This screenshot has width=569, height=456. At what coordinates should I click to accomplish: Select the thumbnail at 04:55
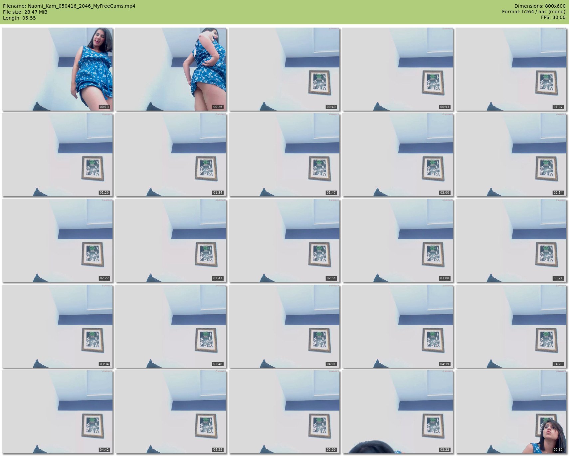pos(171,412)
